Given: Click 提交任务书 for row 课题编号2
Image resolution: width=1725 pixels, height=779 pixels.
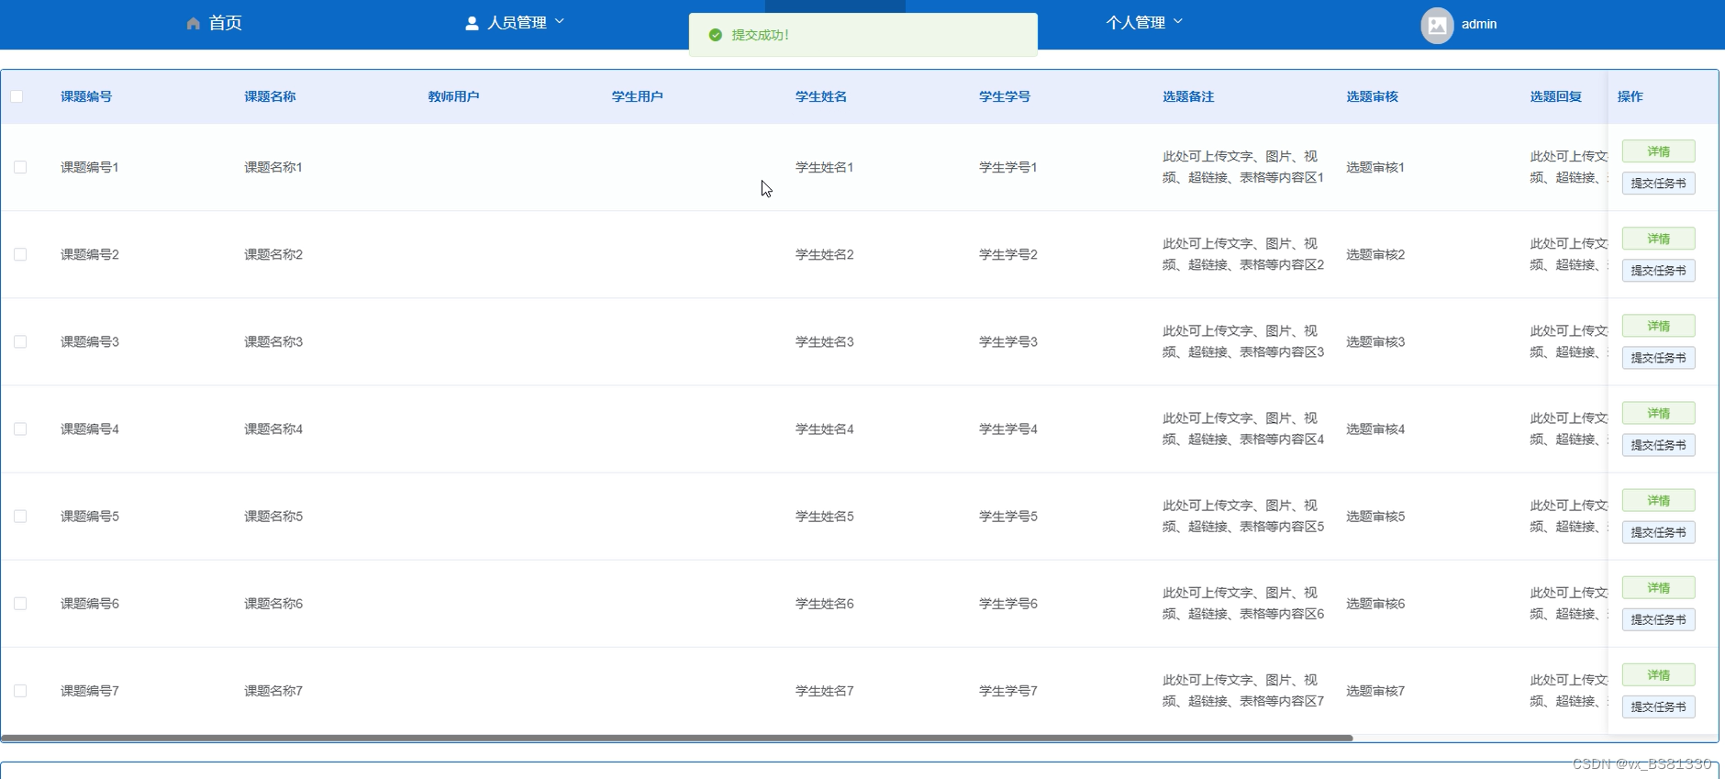Looking at the screenshot, I should pos(1658,271).
